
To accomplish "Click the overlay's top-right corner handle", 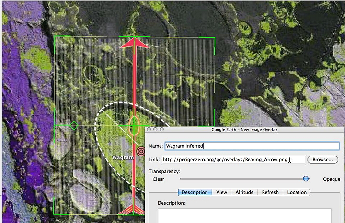I will 214,37.
